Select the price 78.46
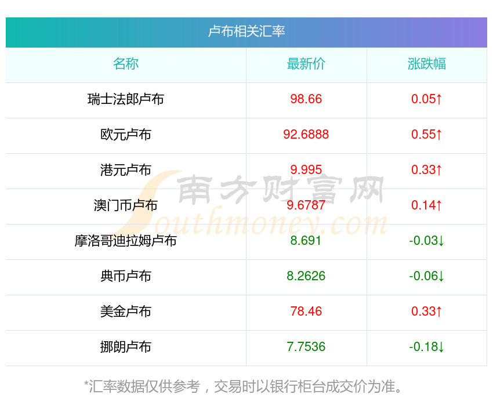The height and width of the screenshot is (405, 493). point(306,312)
